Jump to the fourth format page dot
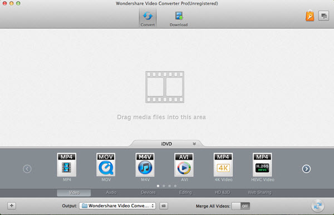 click(175, 186)
